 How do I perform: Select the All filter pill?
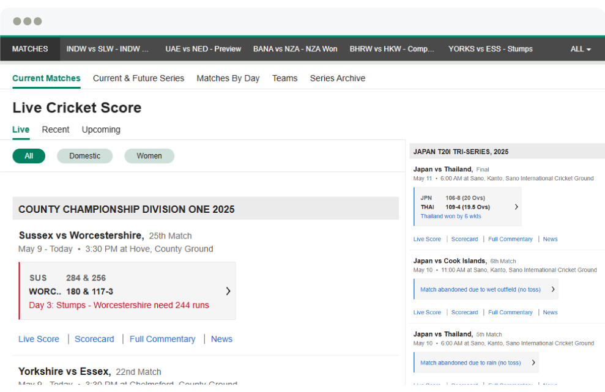(29, 156)
